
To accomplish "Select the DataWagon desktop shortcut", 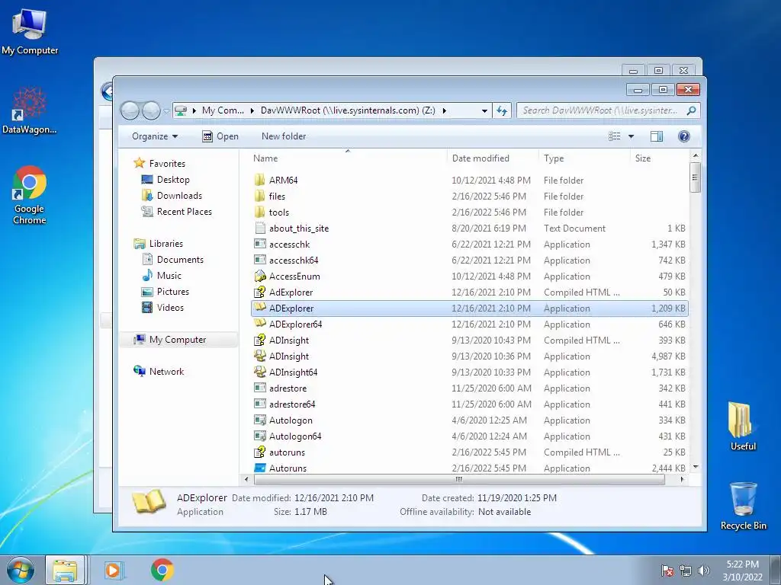I will click(30, 110).
